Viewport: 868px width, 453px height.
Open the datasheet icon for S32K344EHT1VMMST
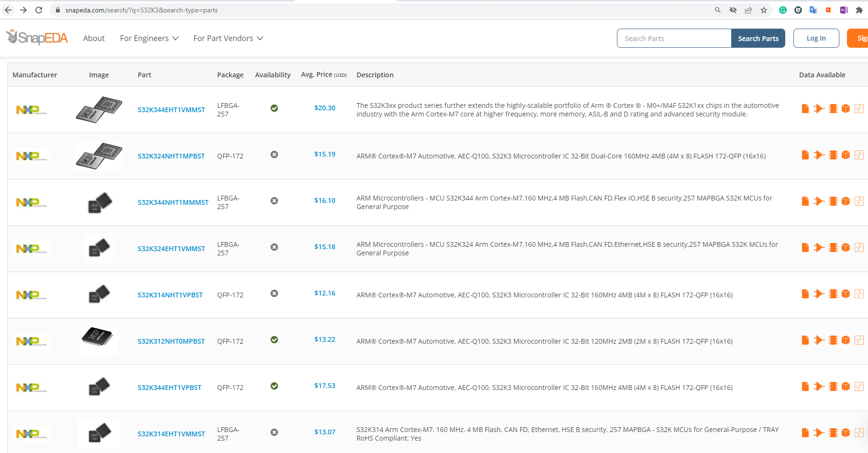point(805,108)
